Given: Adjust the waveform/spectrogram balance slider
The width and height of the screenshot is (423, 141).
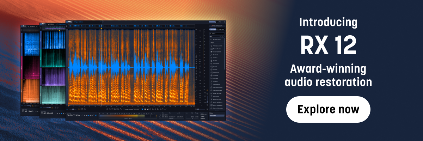Looking at the screenshot, I should [73, 109].
